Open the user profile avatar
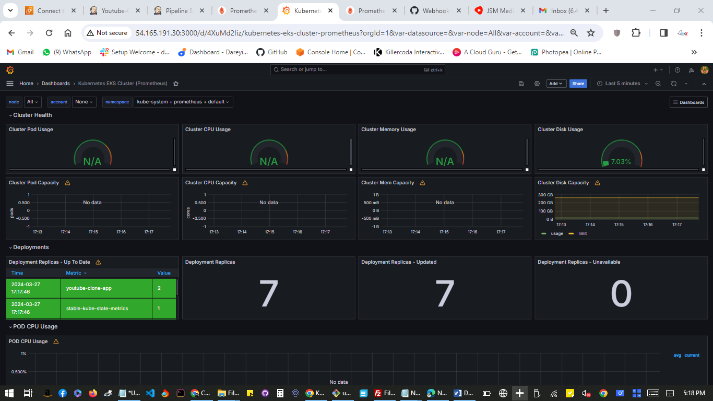The width and height of the screenshot is (713, 401). click(x=704, y=70)
